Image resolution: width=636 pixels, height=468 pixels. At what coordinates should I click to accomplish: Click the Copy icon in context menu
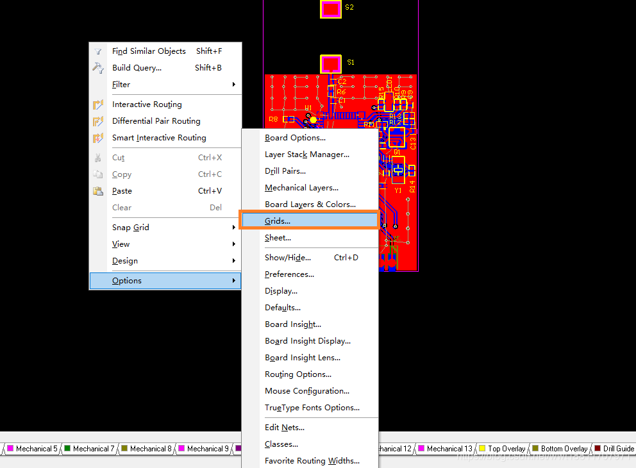[x=98, y=174]
